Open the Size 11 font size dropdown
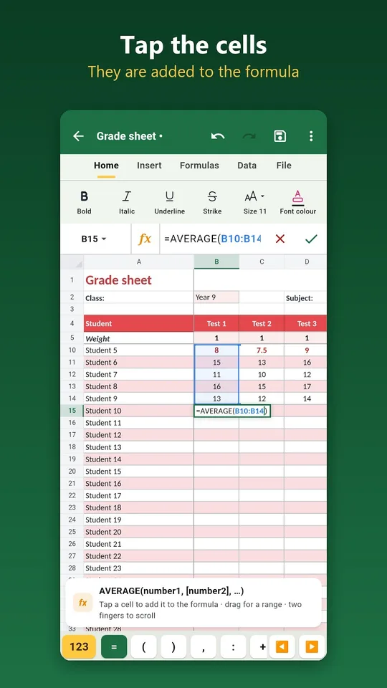Screen dimensions: 387x688 [x=255, y=202]
